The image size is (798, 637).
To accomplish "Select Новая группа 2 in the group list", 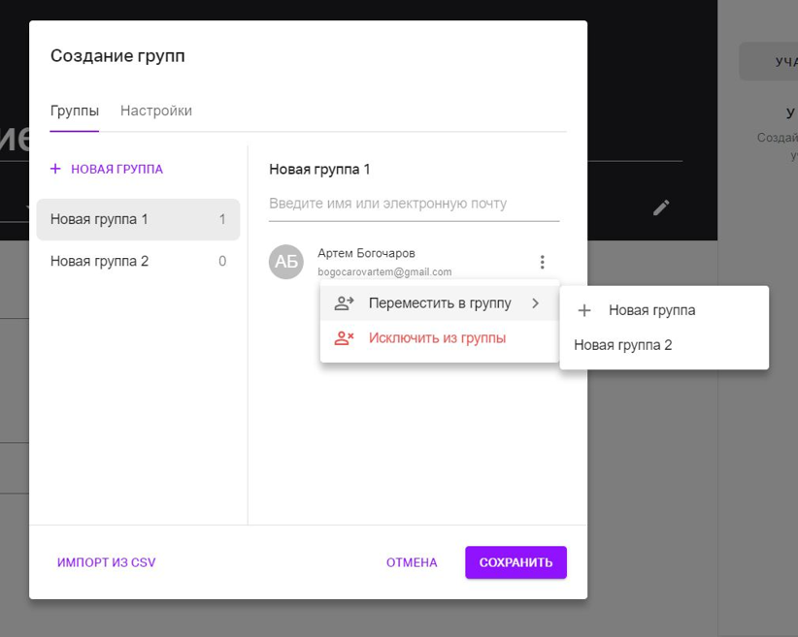I will [139, 262].
